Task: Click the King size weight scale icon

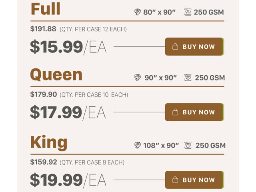Action: point(188,145)
